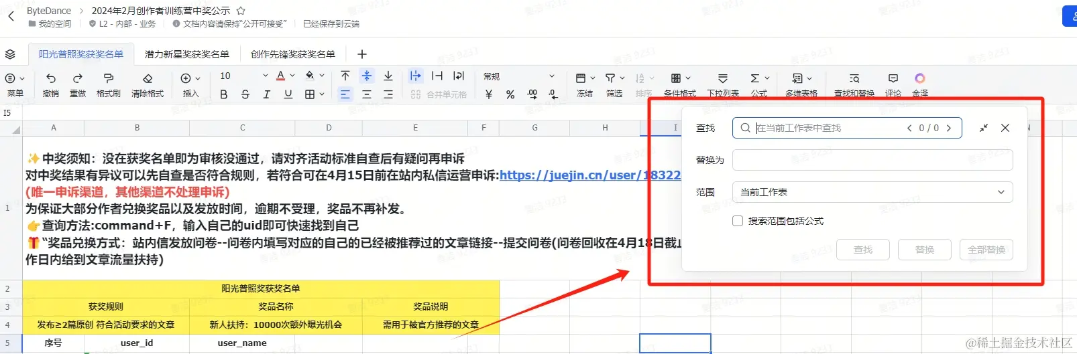Apply strikethrough formatting
The width and height of the screenshot is (1077, 354).
pyautogui.click(x=245, y=94)
